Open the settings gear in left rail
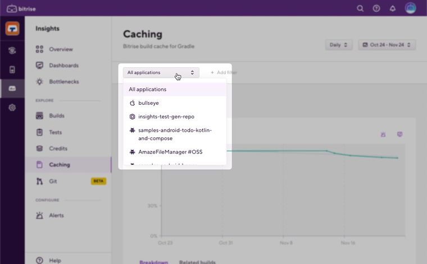 pos(12,108)
